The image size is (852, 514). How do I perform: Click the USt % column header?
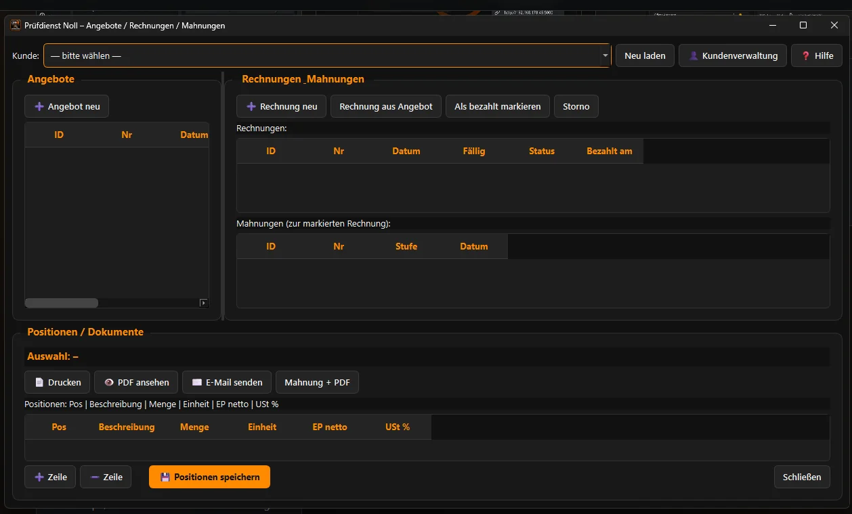[x=398, y=427]
